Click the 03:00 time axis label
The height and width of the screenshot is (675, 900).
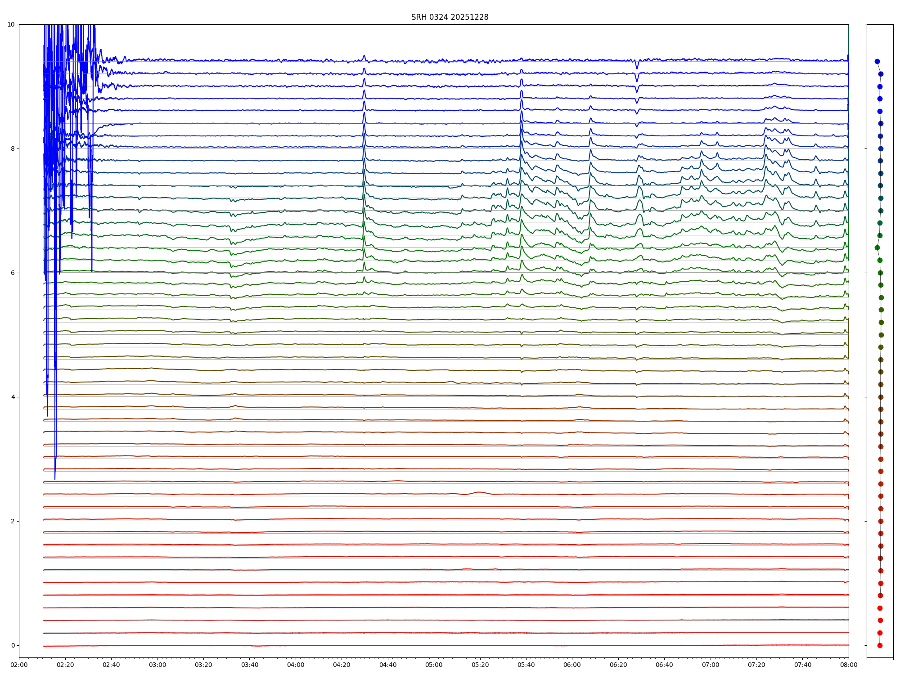click(157, 665)
